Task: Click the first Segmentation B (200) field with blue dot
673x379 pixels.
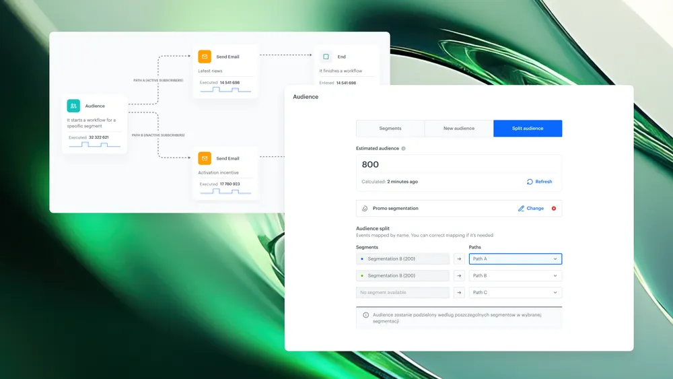Action: tap(402, 259)
